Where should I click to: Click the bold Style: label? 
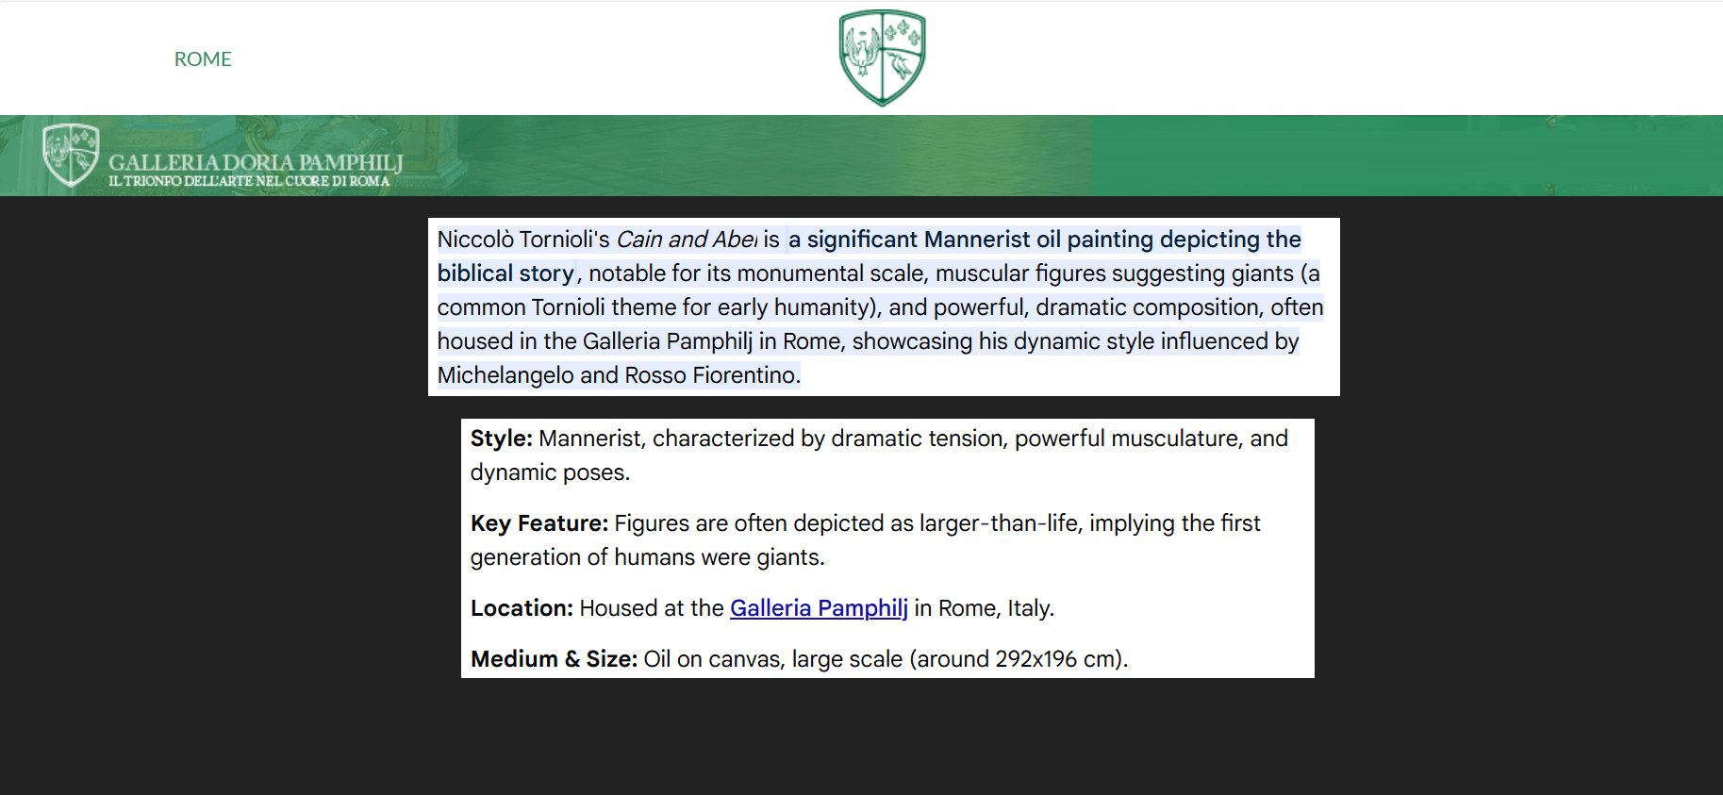502,439
